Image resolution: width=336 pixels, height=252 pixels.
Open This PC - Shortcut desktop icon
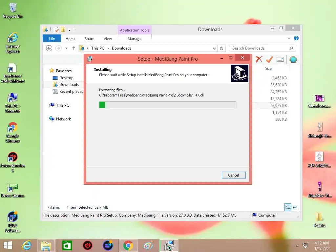tap(13, 103)
